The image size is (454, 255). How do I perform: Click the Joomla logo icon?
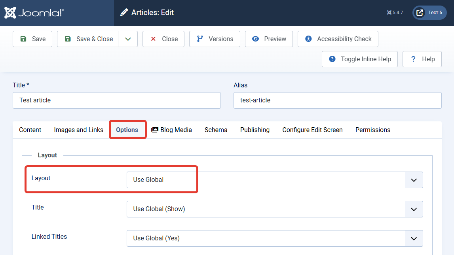tap(10, 13)
